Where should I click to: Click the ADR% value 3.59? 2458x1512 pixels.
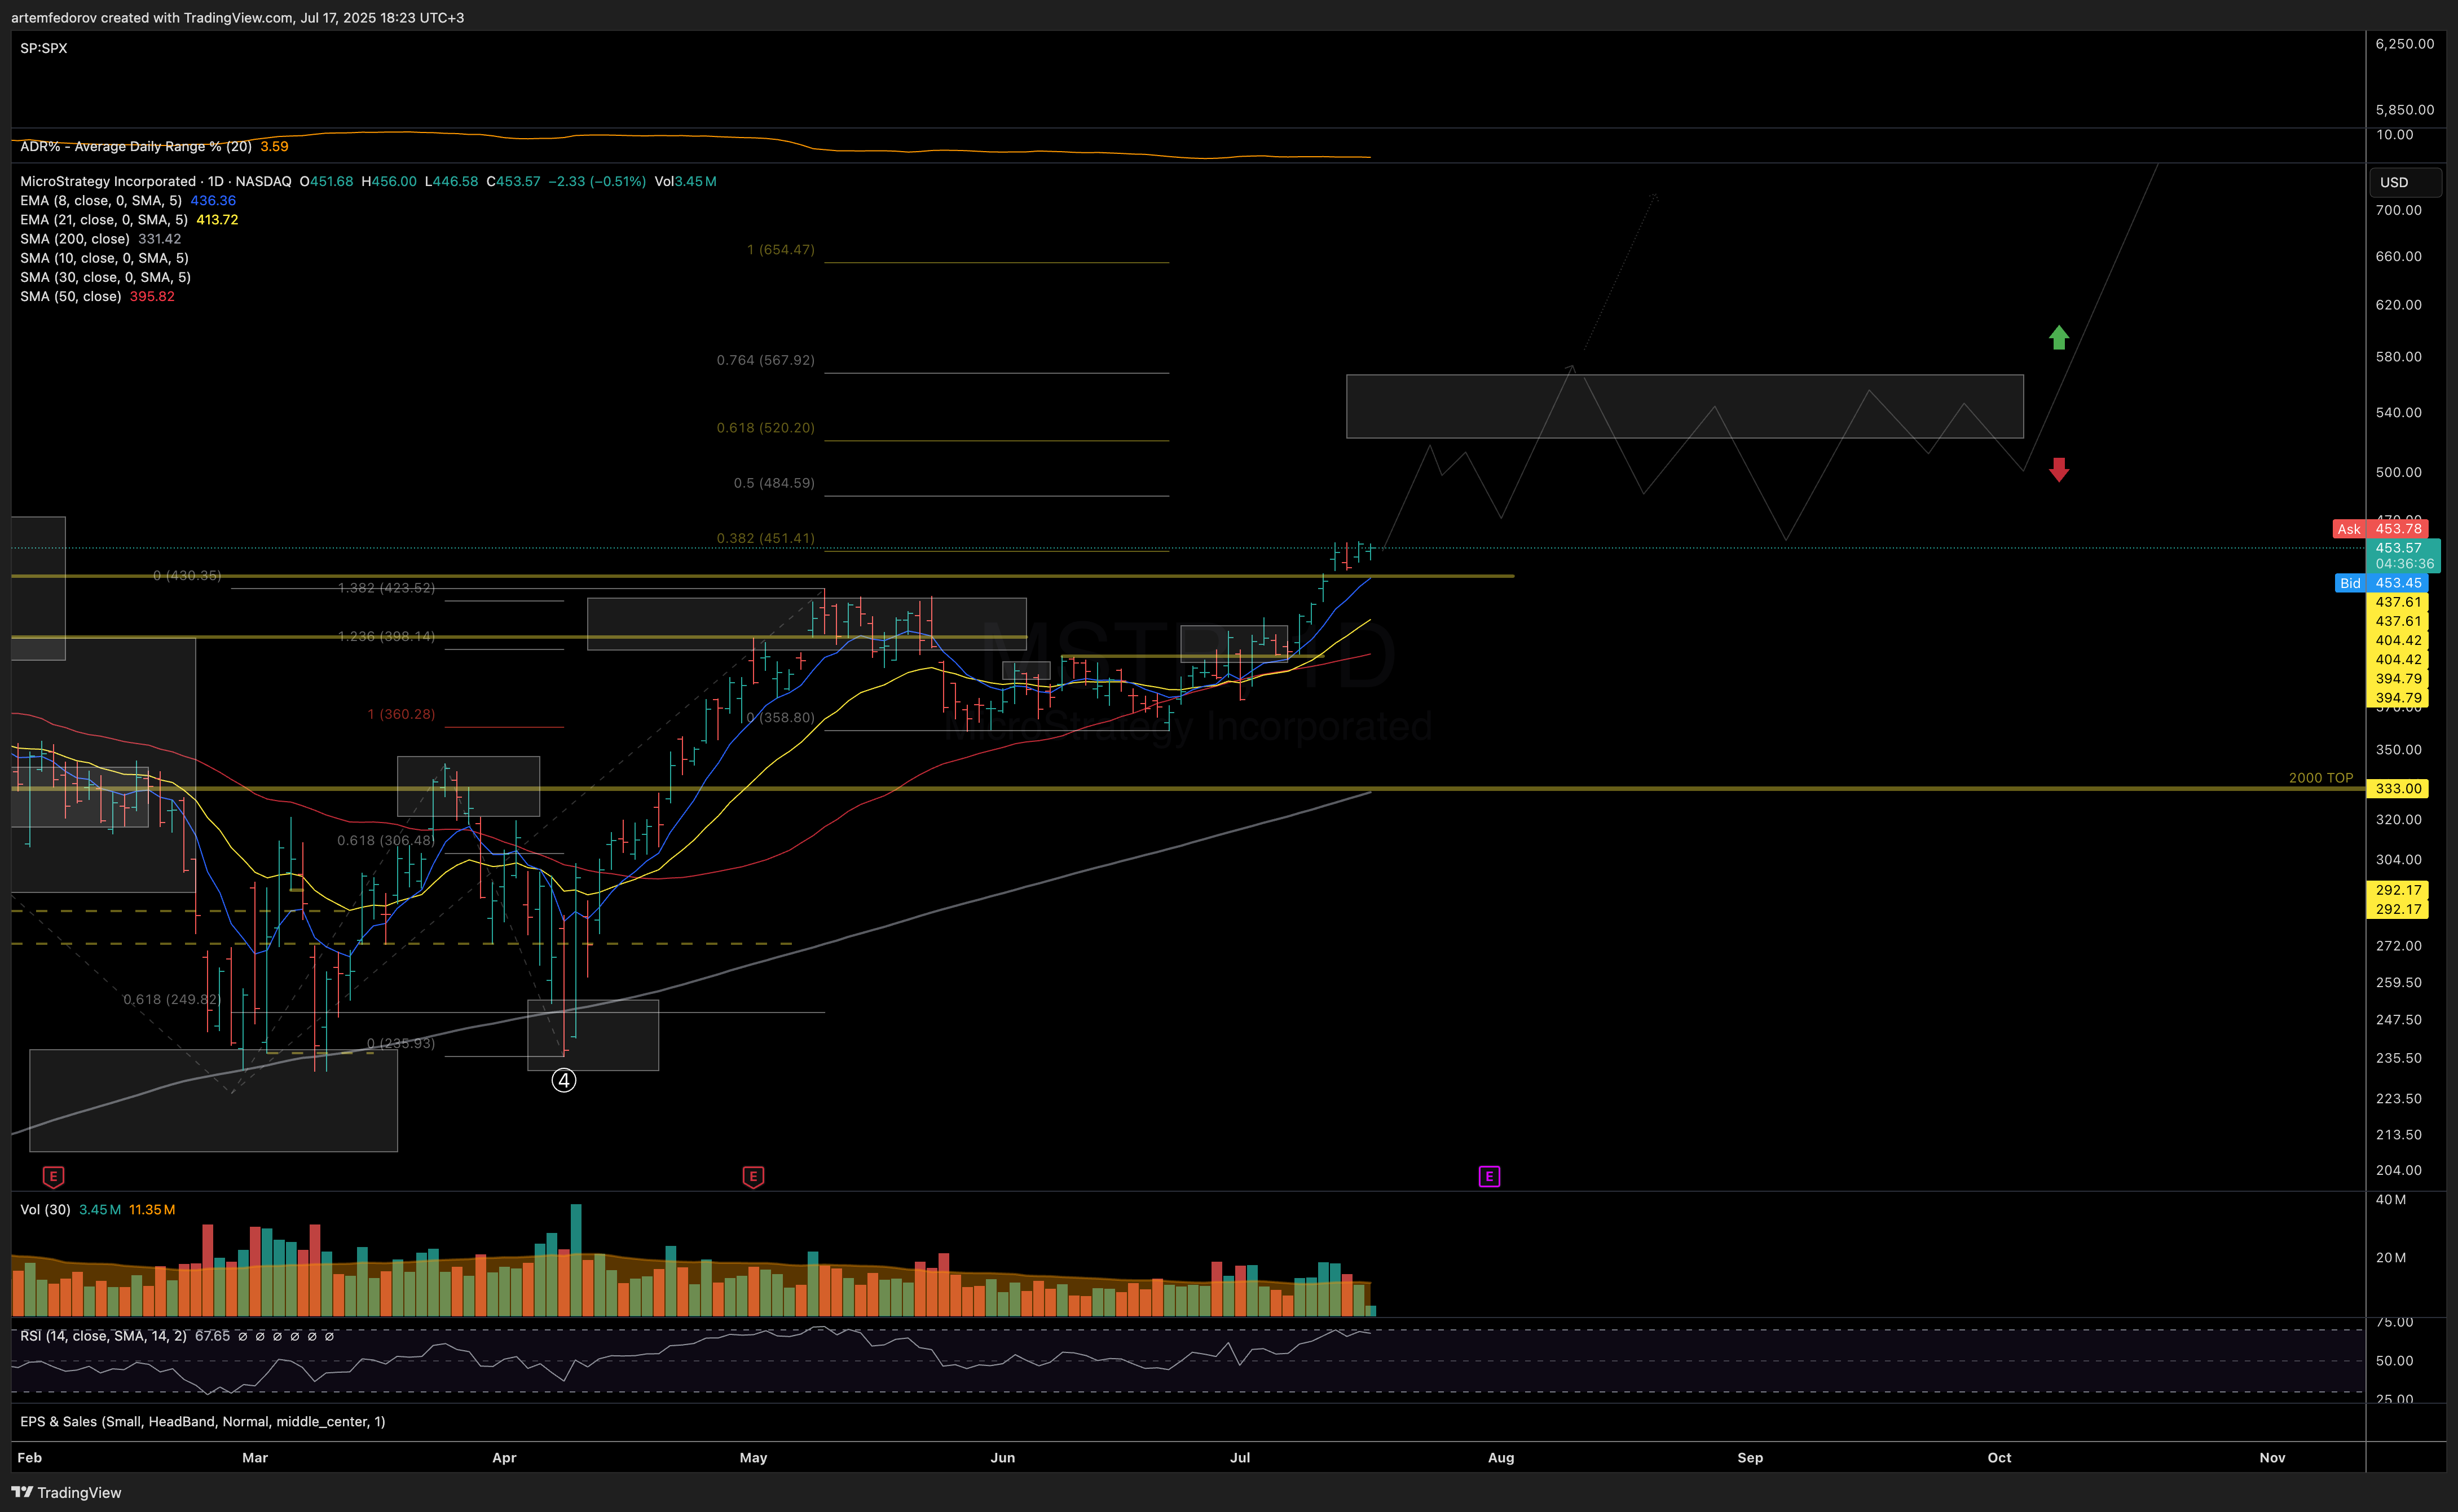274,146
